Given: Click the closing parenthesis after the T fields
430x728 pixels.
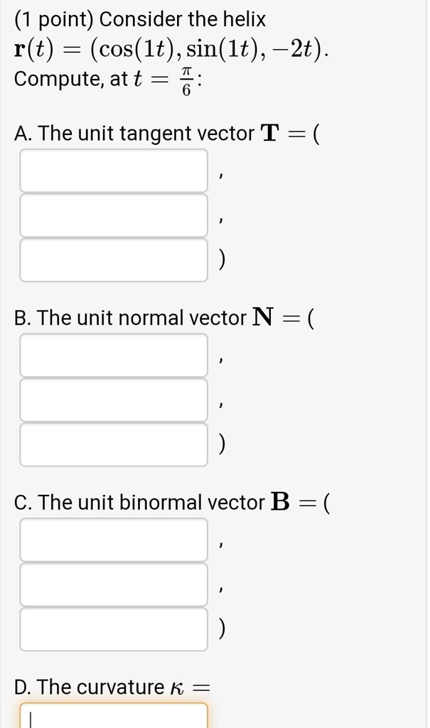Looking at the screenshot, I should point(221,259).
